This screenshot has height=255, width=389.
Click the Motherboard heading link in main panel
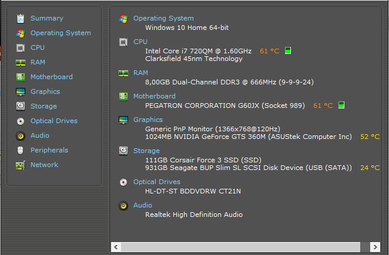click(155, 96)
